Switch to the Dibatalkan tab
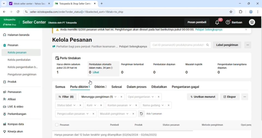 point(159,87)
